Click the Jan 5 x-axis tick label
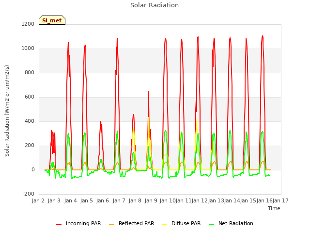Screen dimensions: 310x233 [x=86, y=200]
